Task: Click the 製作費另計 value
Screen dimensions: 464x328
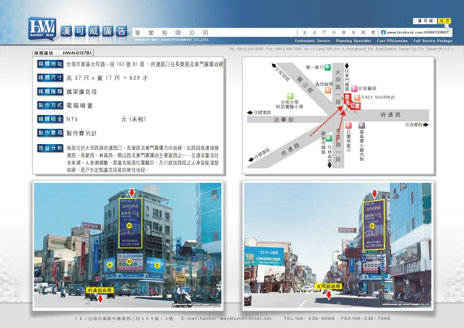Action: point(82,133)
